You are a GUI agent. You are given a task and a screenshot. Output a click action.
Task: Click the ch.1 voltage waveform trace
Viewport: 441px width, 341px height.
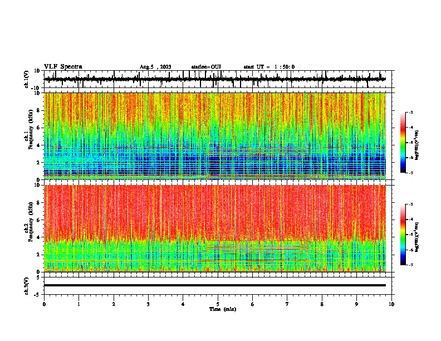214,79
